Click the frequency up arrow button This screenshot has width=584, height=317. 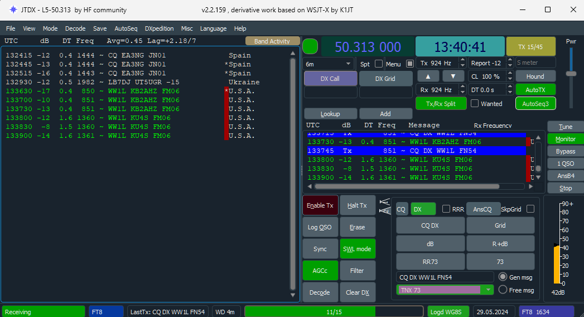[428, 76]
